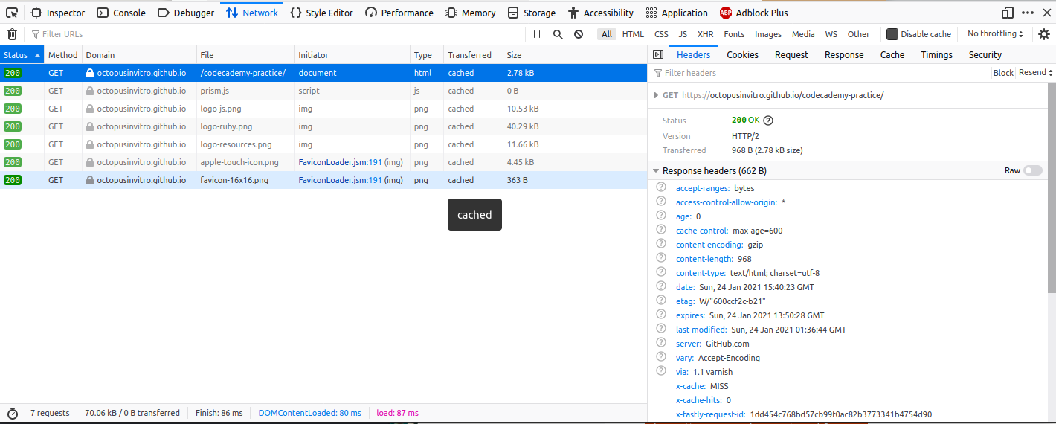This screenshot has width=1056, height=424.
Task: Select the logo-resources.png request row
Action: click(323, 144)
